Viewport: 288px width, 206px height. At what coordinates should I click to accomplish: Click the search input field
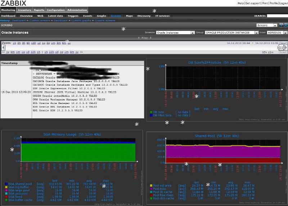point(277,16)
